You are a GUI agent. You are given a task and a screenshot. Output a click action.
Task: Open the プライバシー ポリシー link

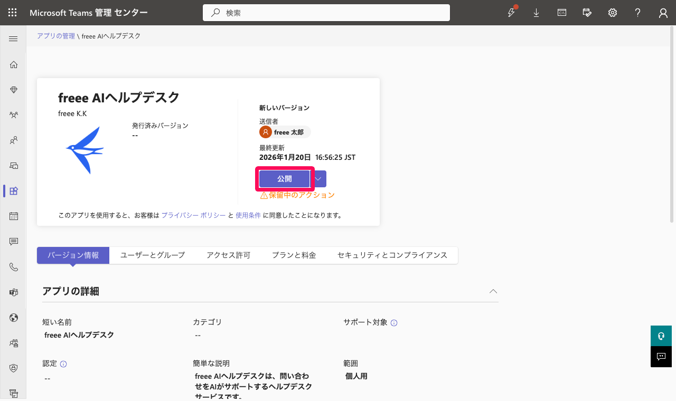(x=194, y=215)
